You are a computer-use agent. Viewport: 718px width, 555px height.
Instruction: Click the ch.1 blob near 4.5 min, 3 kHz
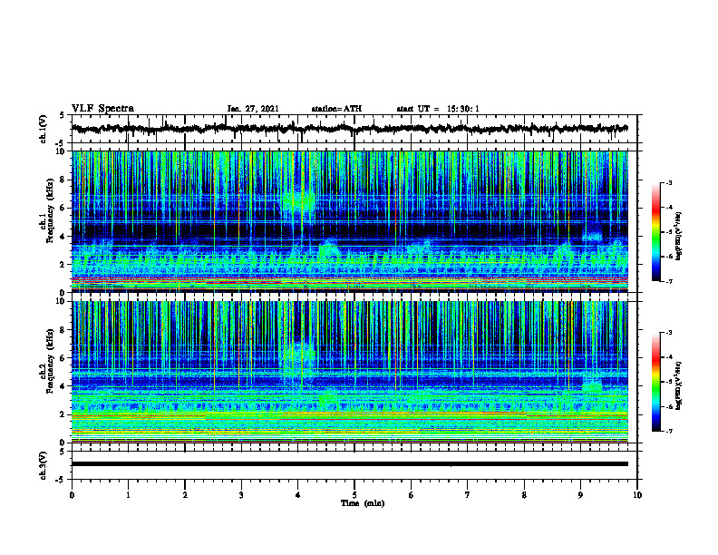point(328,250)
